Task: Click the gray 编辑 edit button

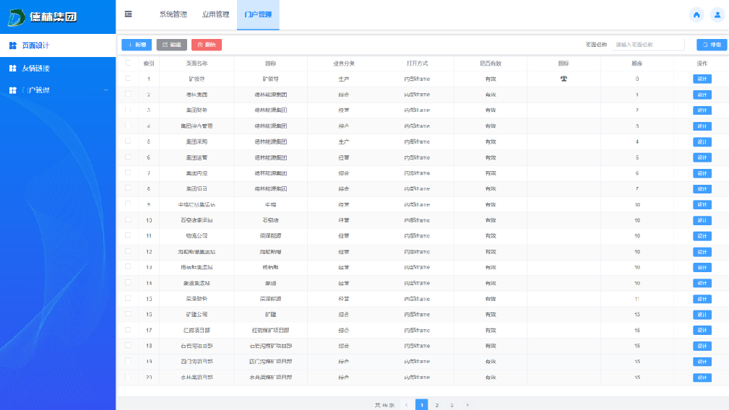Action: click(x=171, y=45)
